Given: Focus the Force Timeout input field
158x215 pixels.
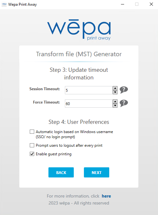Looking at the screenshot, I should coord(89,104).
